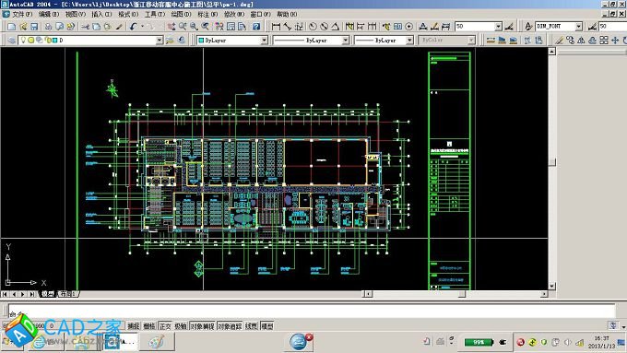Toggle 捕捉 snap mode in status bar
Screen dimensions: 627x353
point(133,326)
